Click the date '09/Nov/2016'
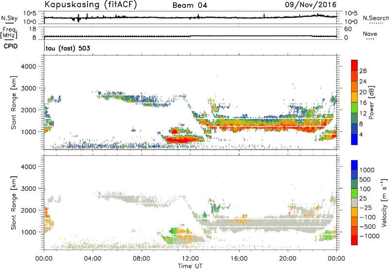 pos(311,4)
